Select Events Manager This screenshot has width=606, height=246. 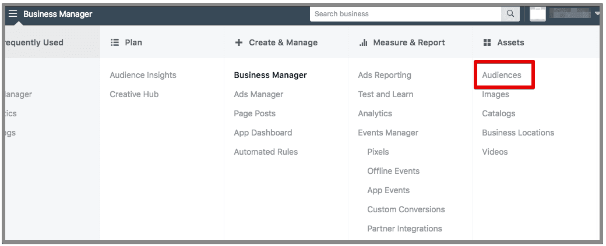[x=388, y=133]
